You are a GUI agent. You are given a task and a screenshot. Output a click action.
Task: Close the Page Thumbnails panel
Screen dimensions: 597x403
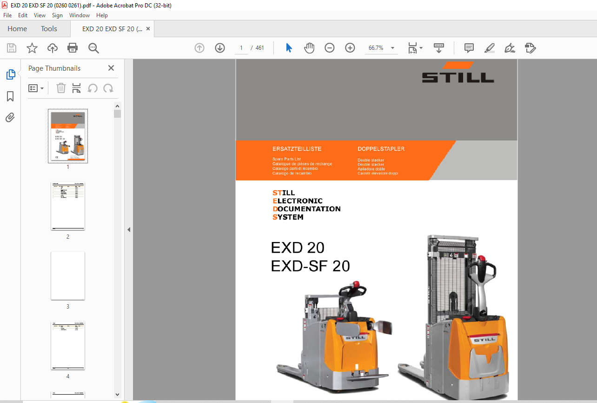pos(111,68)
